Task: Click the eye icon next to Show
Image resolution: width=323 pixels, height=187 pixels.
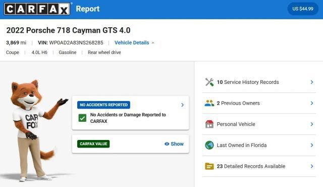Action: [x=167, y=144]
